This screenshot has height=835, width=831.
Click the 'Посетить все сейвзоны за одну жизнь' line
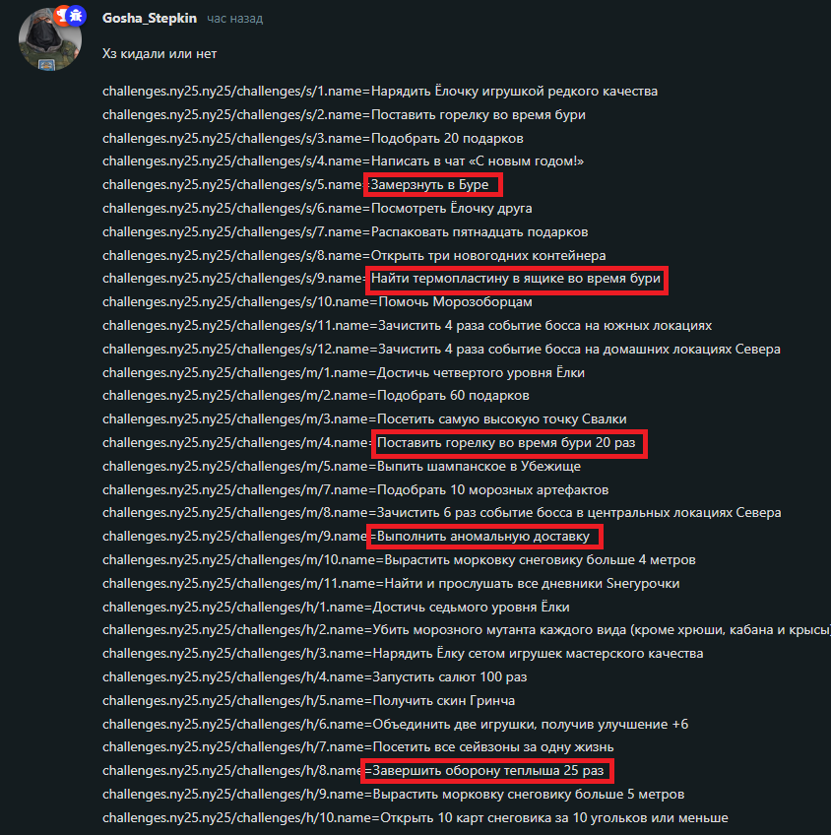(357, 747)
